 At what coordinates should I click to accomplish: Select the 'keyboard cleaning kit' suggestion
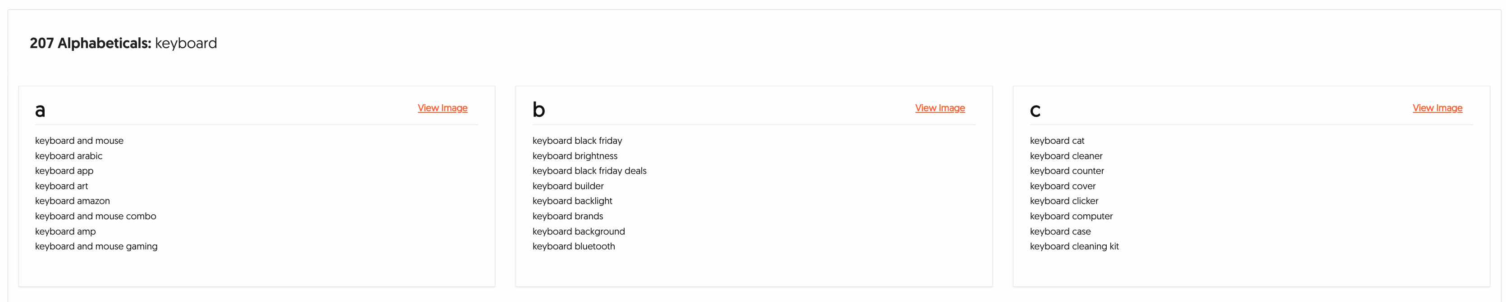click(1074, 247)
